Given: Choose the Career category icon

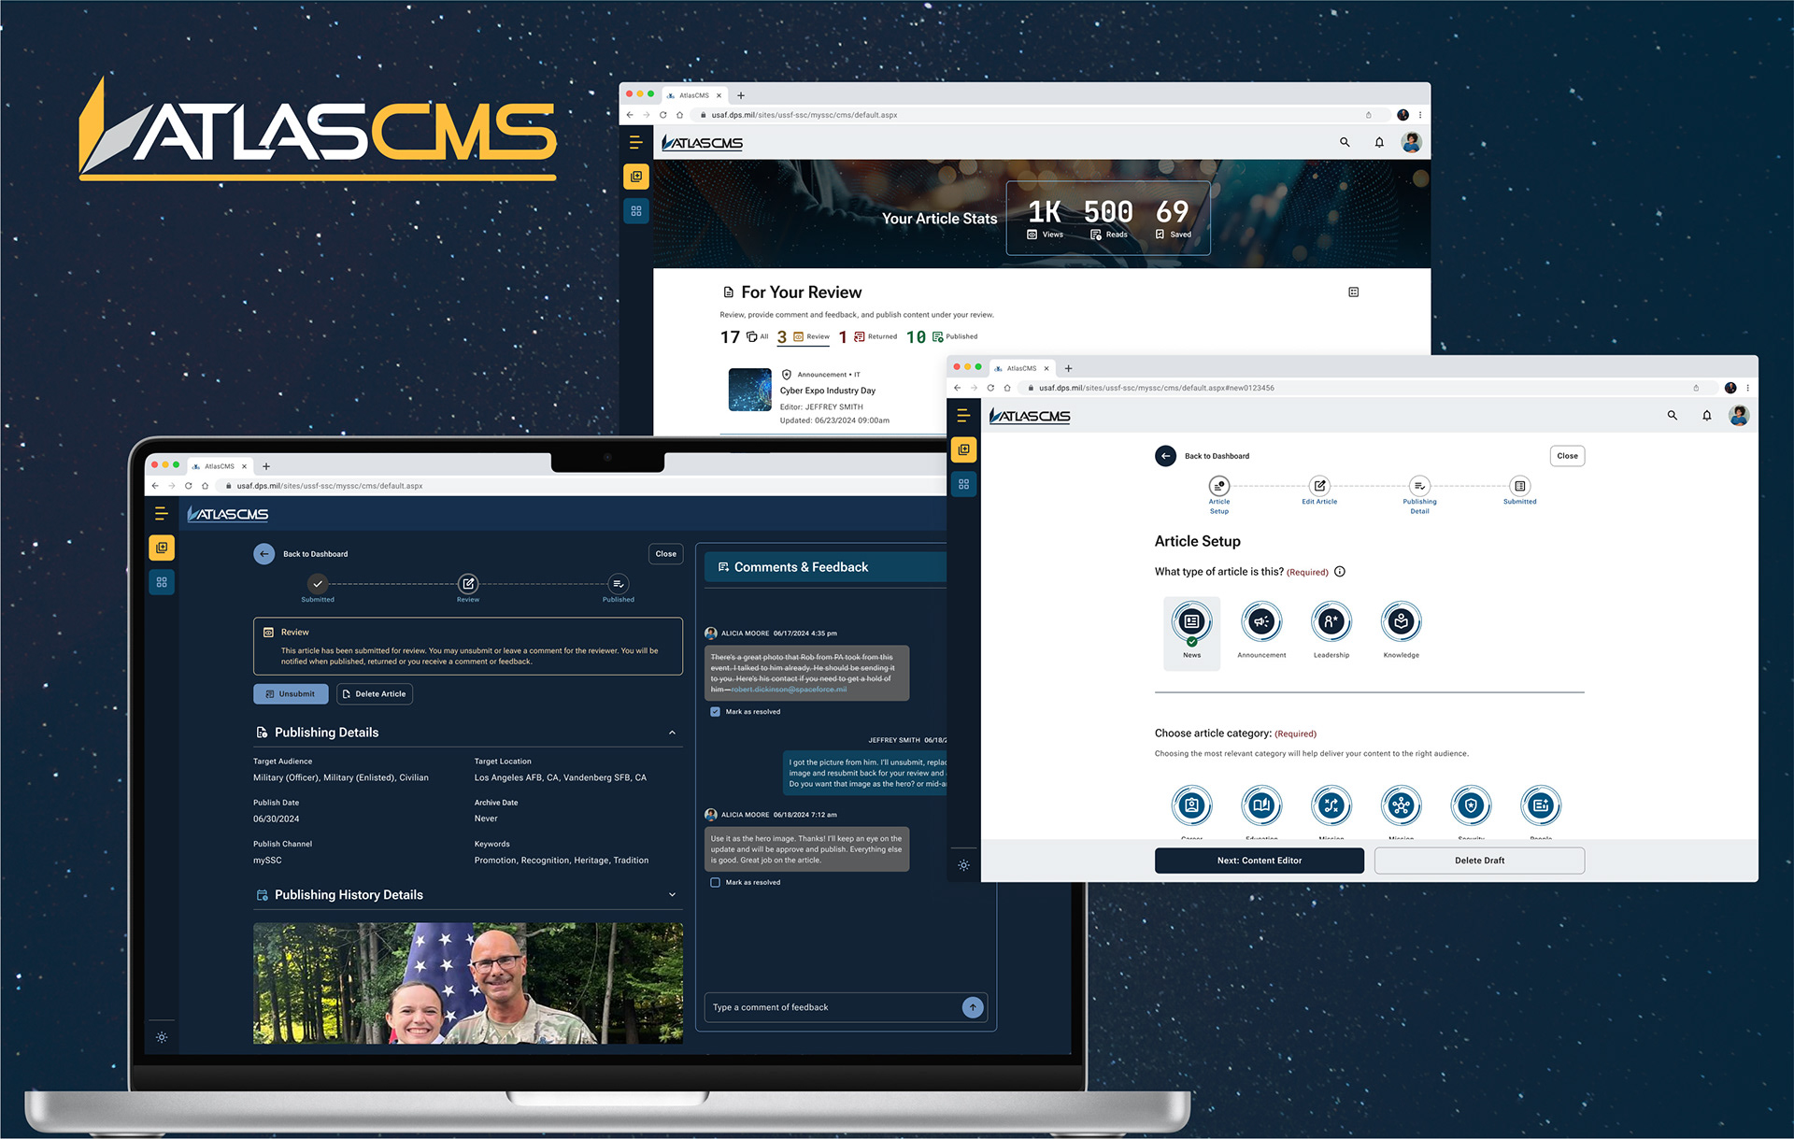Looking at the screenshot, I should (1192, 805).
